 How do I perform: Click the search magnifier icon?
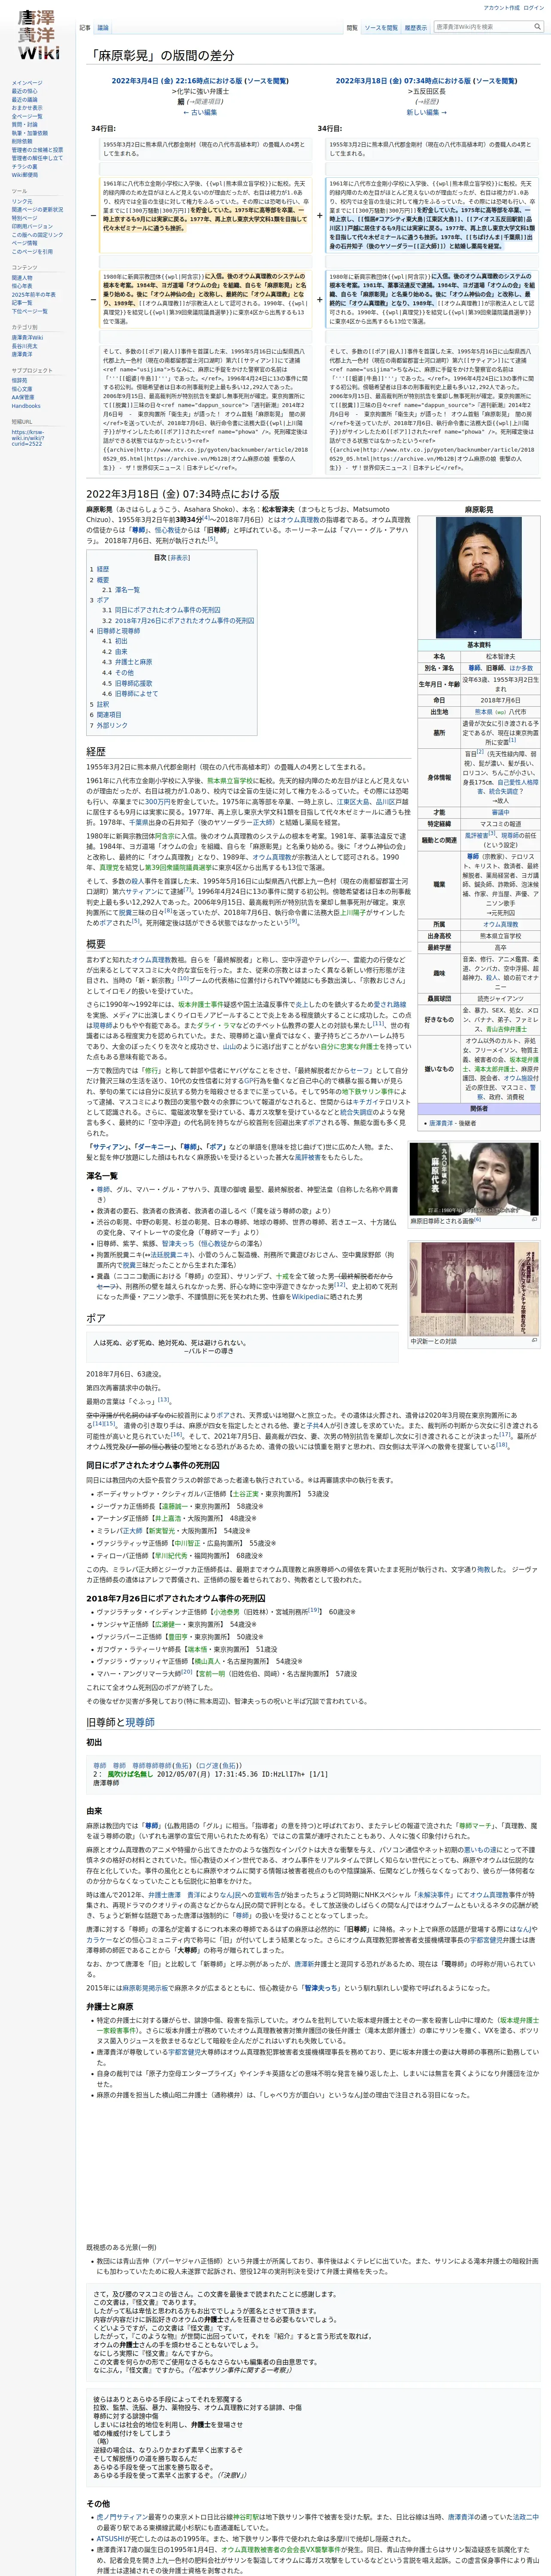[x=537, y=27]
